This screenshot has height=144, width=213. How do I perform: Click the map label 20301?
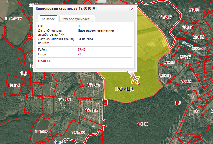[169, 63]
